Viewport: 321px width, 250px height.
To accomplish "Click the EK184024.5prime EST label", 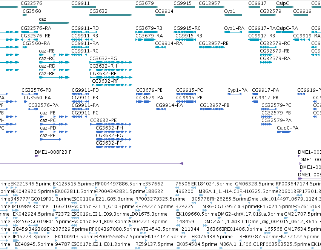I will (x=212, y=184).
